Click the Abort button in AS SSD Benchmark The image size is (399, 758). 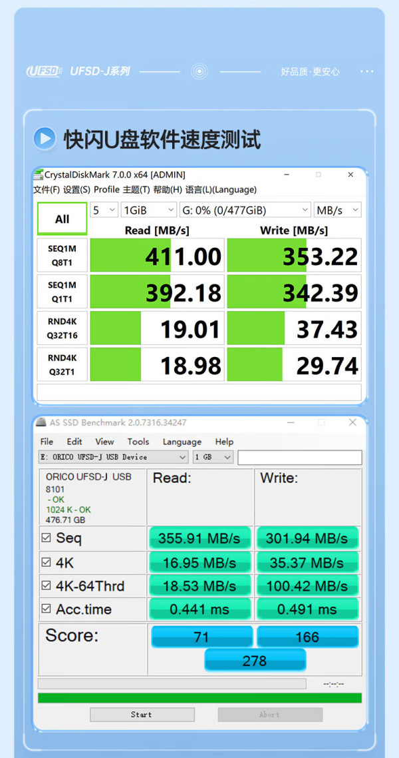(270, 715)
